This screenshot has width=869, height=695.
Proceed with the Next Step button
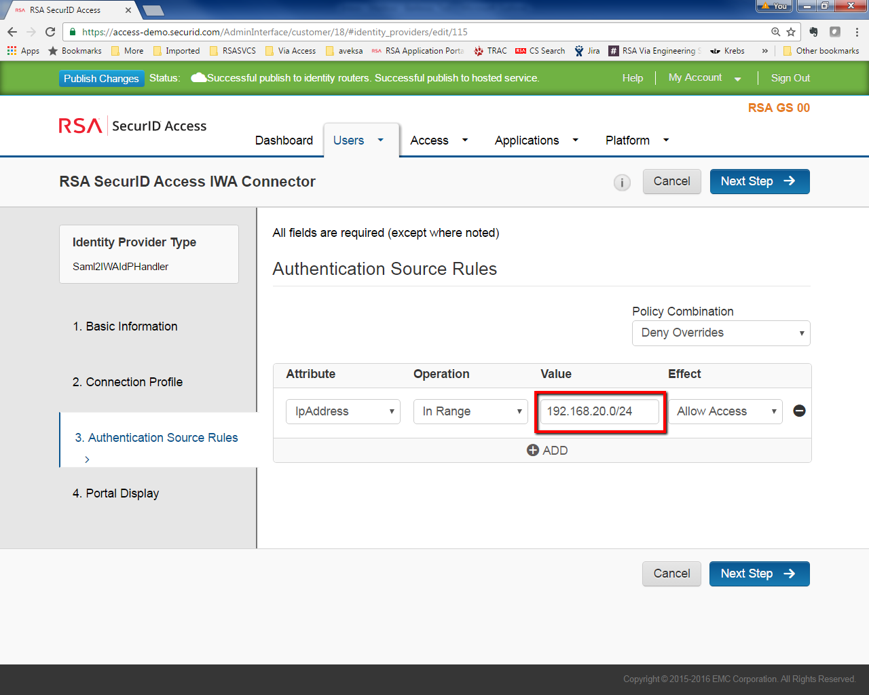pos(759,181)
